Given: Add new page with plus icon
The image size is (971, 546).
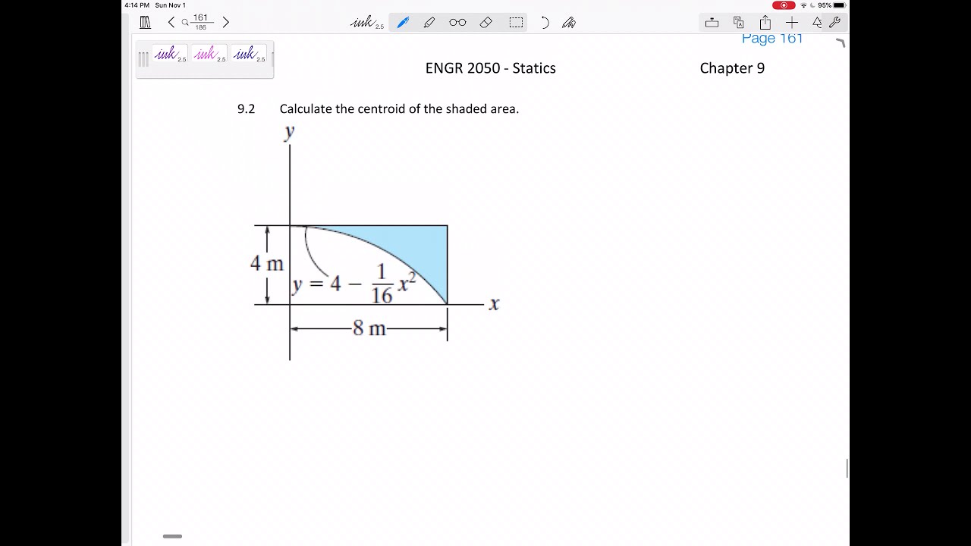Looking at the screenshot, I should tap(792, 23).
